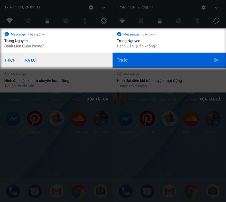This screenshot has width=226, height=202.
Task: Launch SoundCloud app on right home screen
Action: click(191, 118)
